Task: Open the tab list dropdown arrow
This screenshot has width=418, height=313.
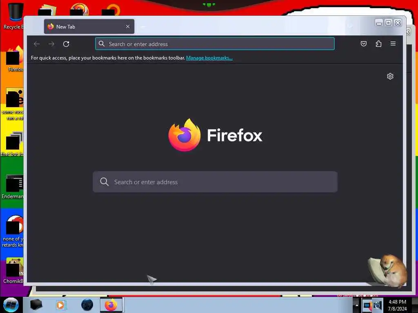Action: pyautogui.click(x=350, y=26)
